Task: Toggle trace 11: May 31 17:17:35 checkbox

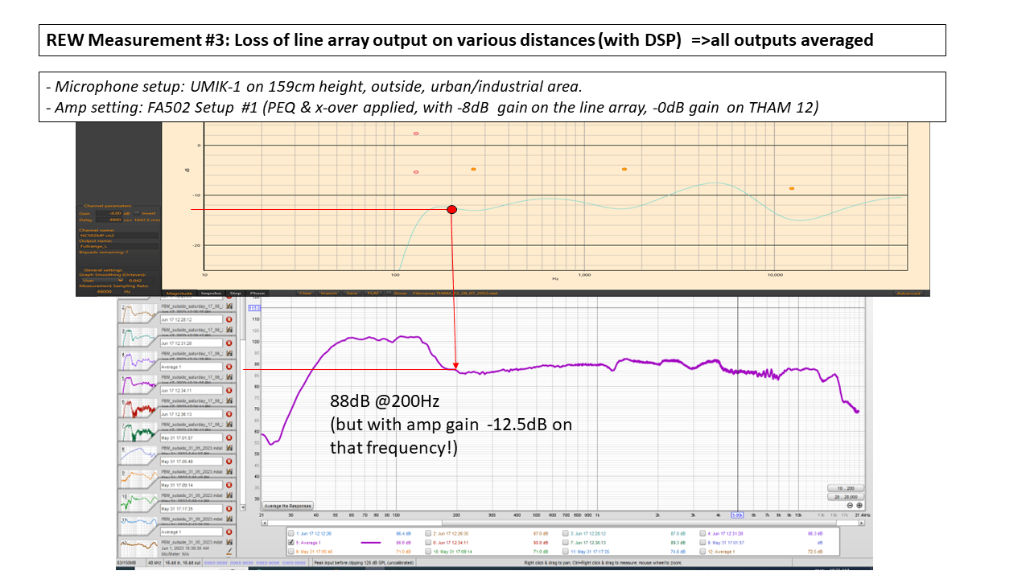Action: (x=566, y=552)
